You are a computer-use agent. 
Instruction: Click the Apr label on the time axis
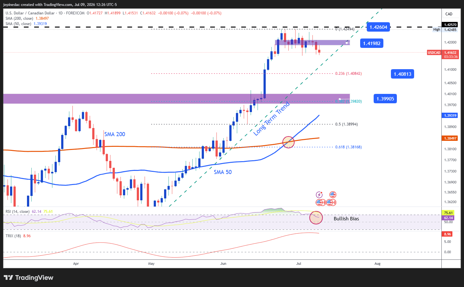(x=76, y=264)
